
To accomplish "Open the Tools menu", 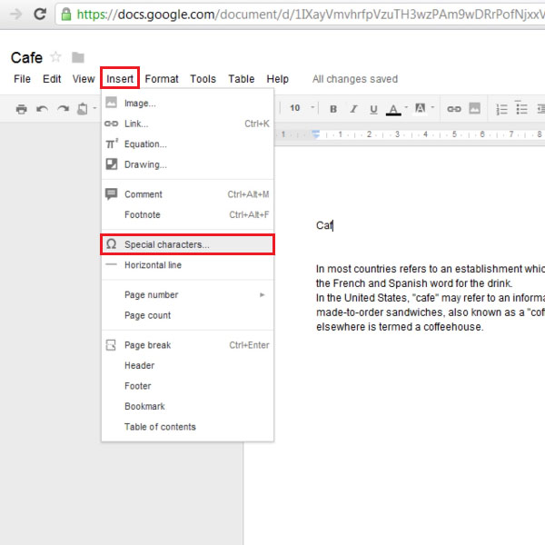I will tap(203, 79).
